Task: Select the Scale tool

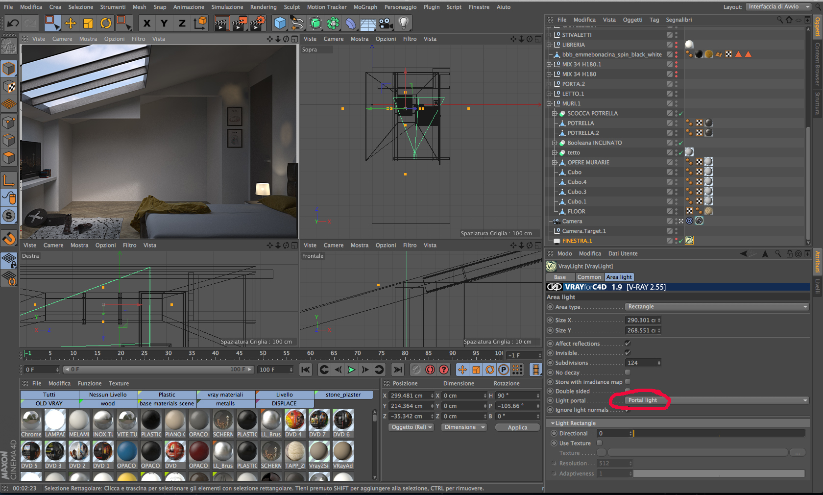Action: (x=88, y=23)
